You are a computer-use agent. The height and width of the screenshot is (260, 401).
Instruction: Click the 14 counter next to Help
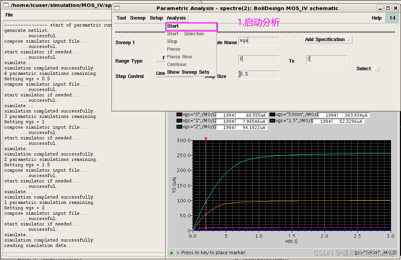coord(392,18)
